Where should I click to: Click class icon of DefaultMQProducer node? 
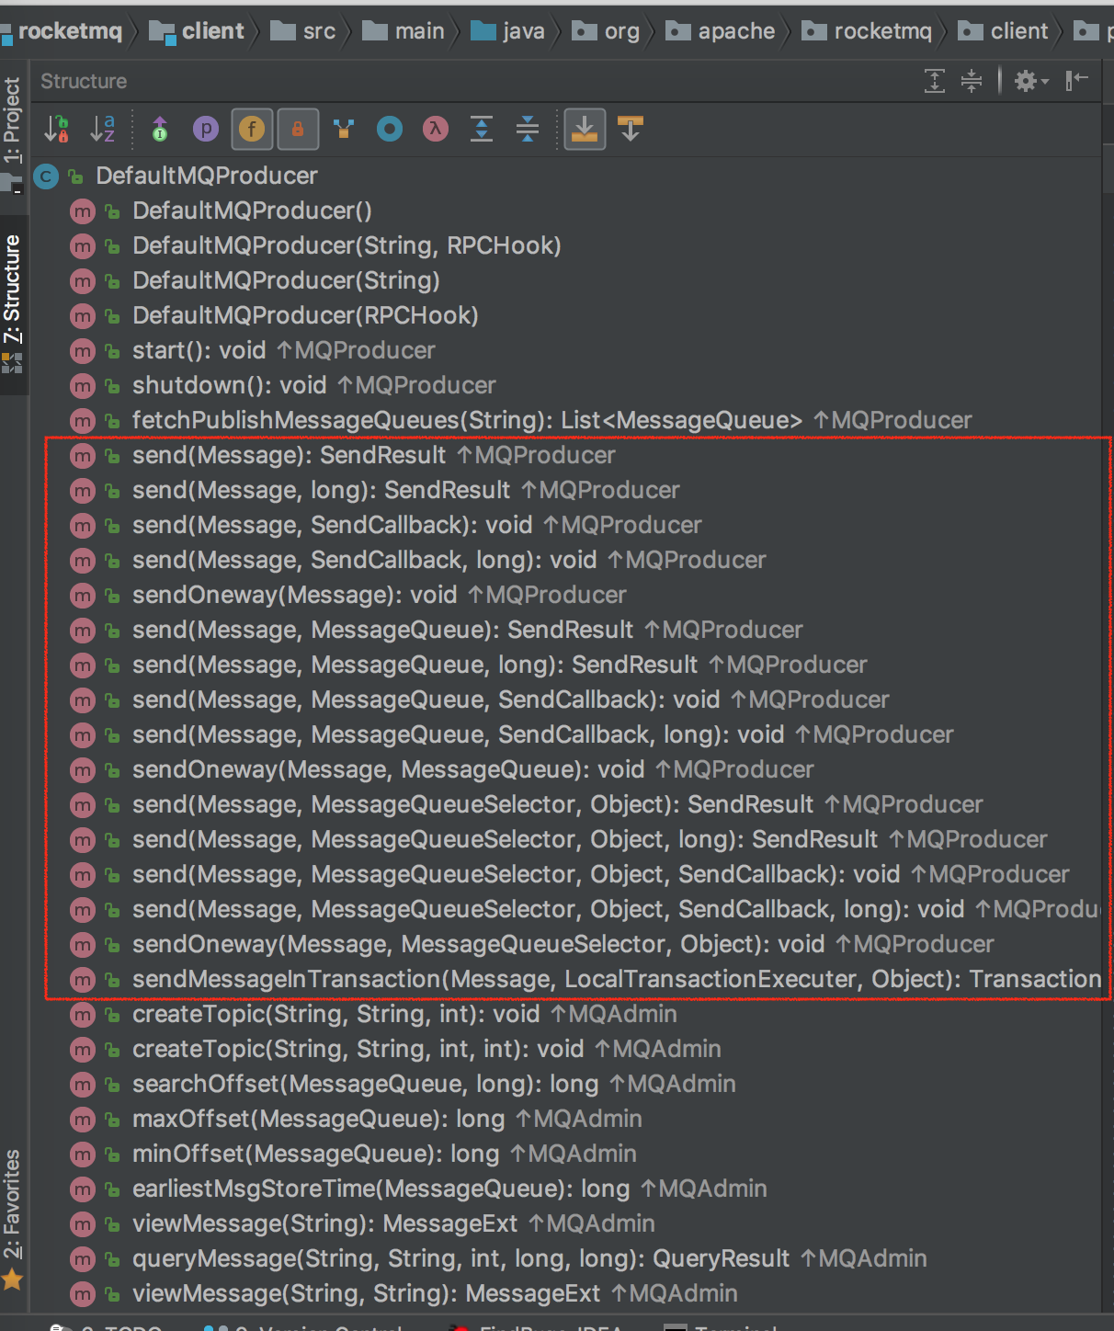click(x=46, y=176)
